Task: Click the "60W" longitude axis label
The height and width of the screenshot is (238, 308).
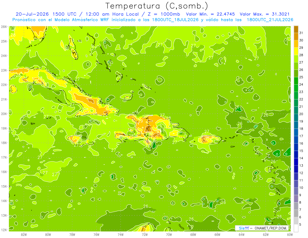Action: click(290, 234)
